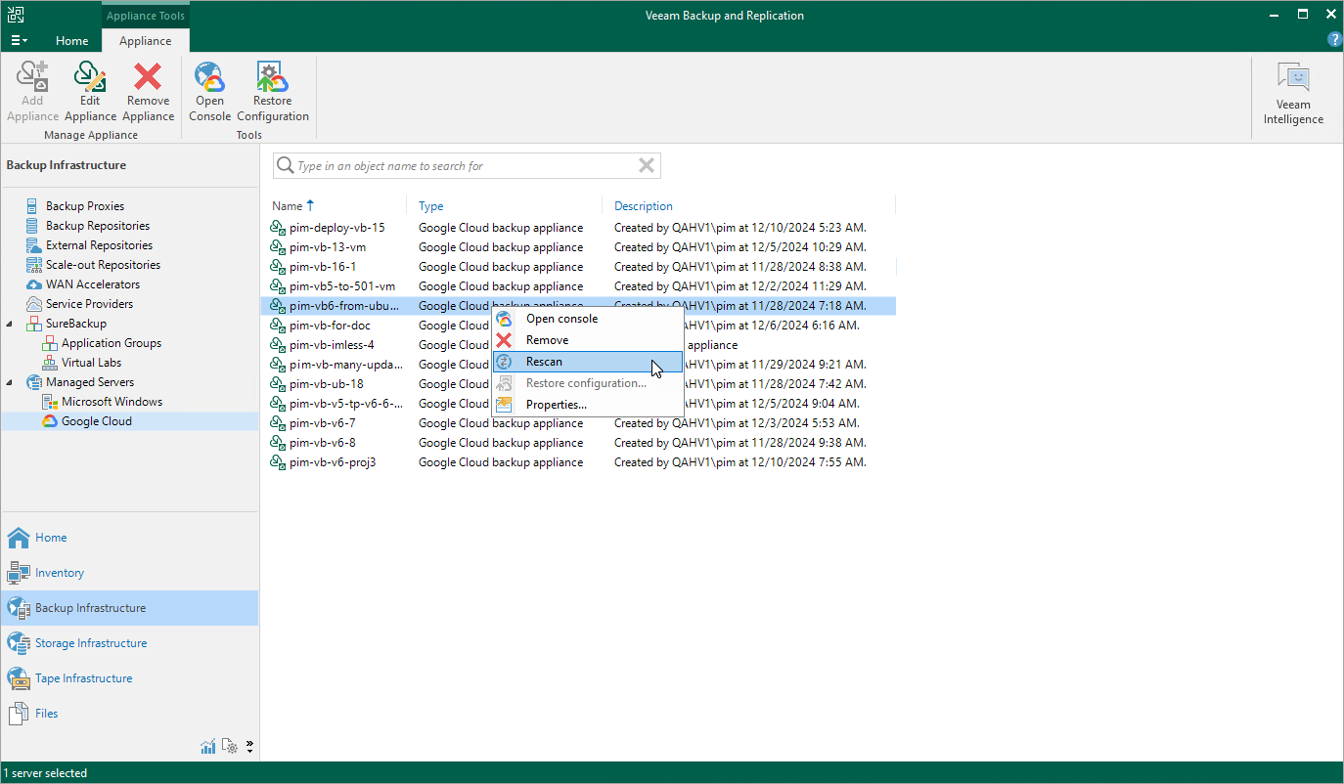
Task: Select the pim-vb-for-doc appliance row
Action: (x=582, y=326)
